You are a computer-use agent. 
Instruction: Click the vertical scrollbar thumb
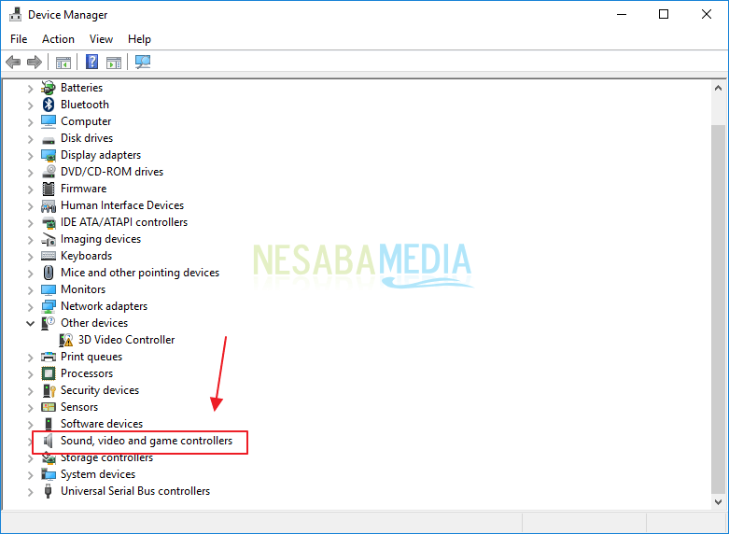(718, 307)
